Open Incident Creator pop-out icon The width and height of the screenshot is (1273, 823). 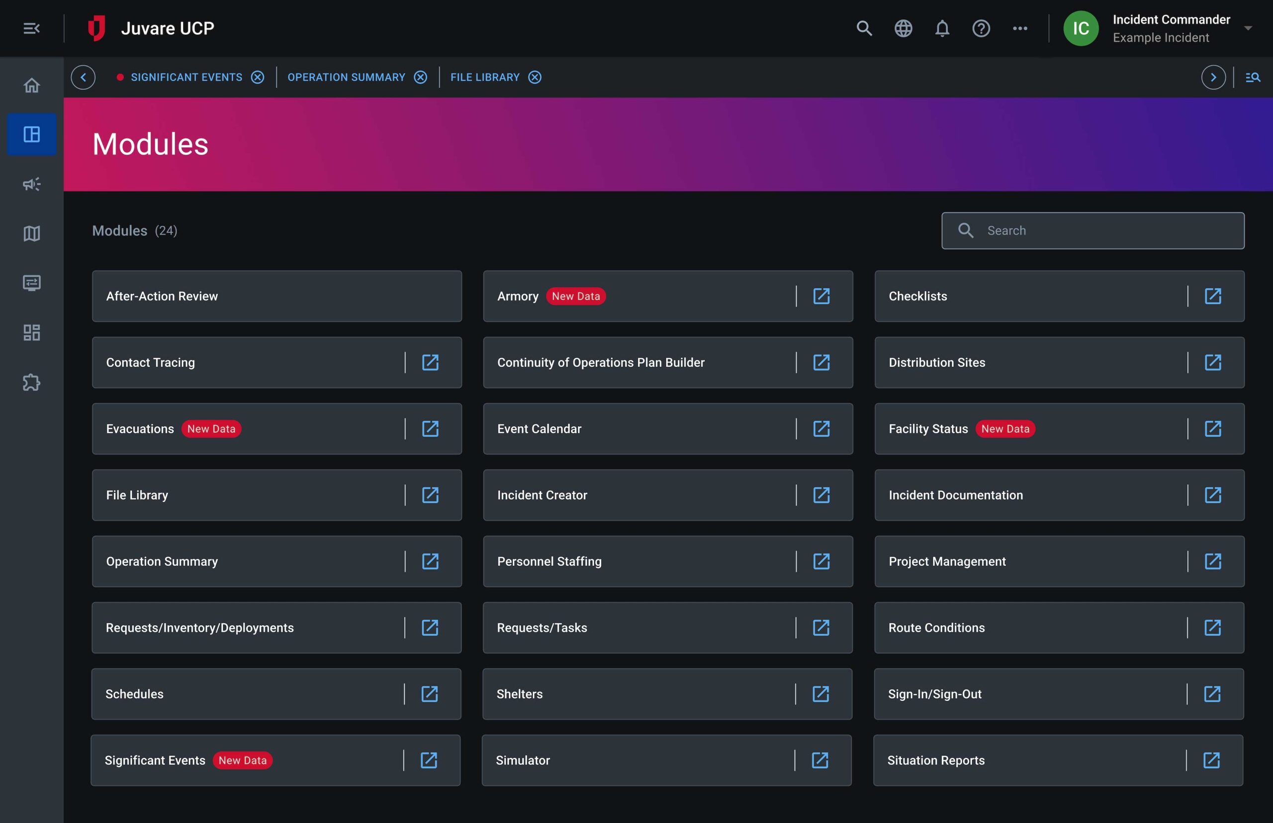click(x=821, y=495)
